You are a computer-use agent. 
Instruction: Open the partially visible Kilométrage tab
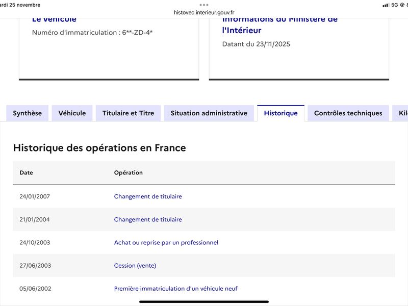[400, 113]
